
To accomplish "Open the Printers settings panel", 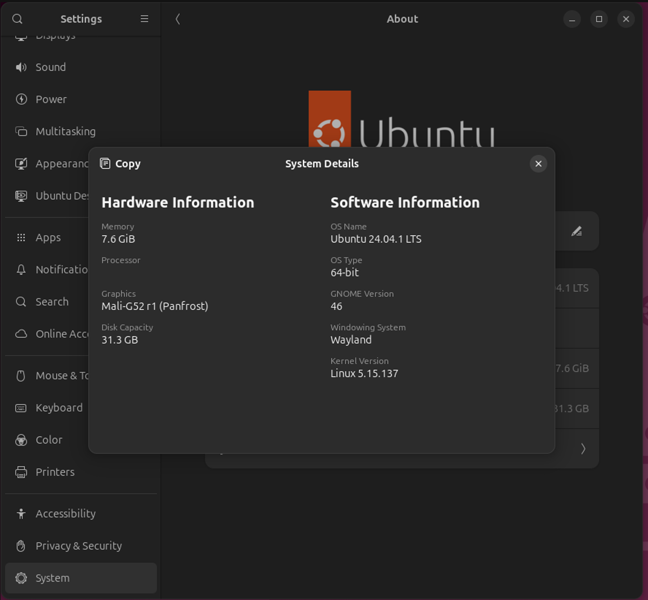I will tap(81, 472).
